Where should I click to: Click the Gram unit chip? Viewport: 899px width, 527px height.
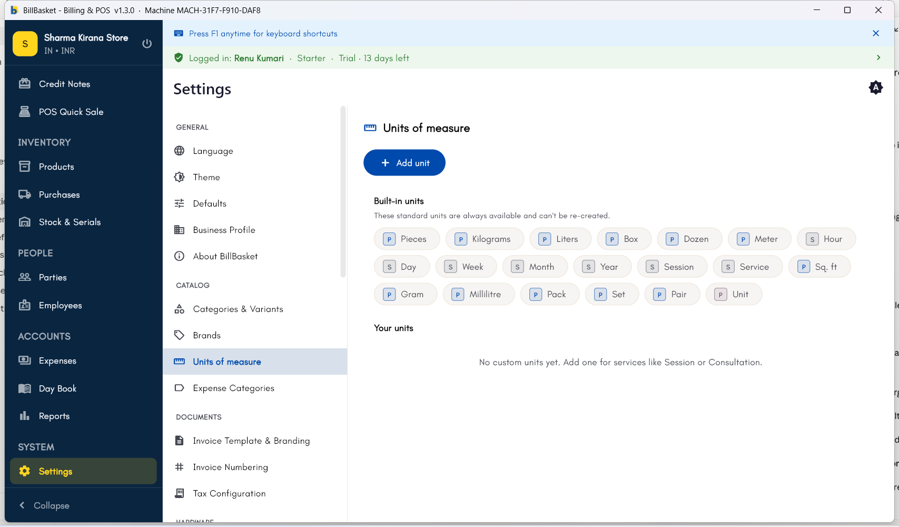(x=406, y=294)
